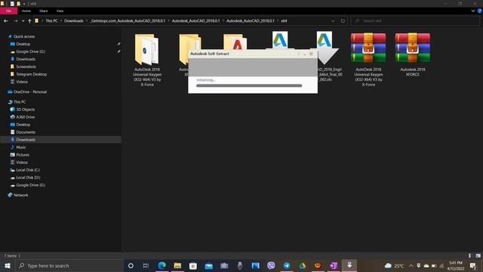483x272 pixels.
Task: Click Downloads in the address breadcrumb
Action: click(x=74, y=21)
